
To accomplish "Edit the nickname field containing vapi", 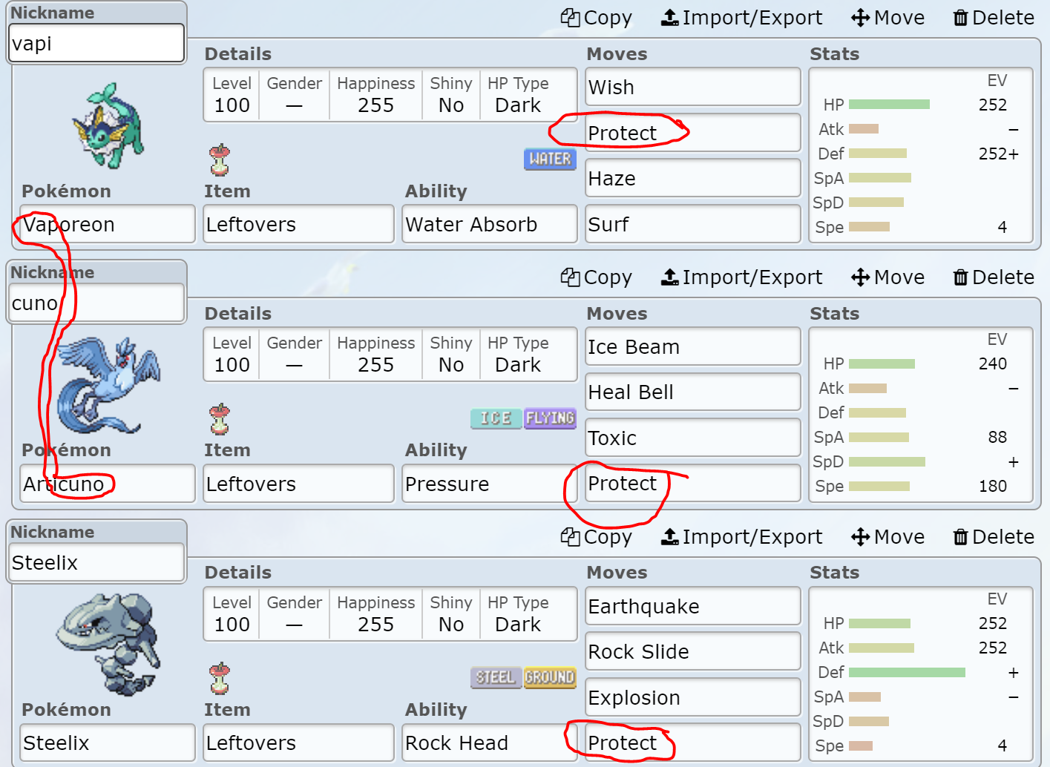I will click(96, 43).
